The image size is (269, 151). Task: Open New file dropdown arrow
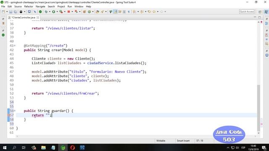(x=7, y=12)
